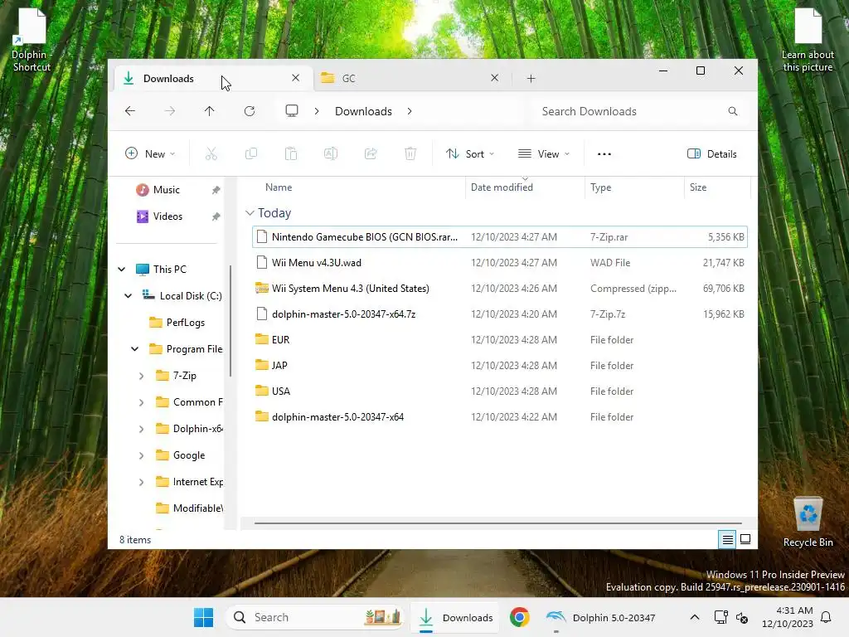Add a new Explorer tab
Viewport: 849px width, 637px height.
click(x=531, y=79)
